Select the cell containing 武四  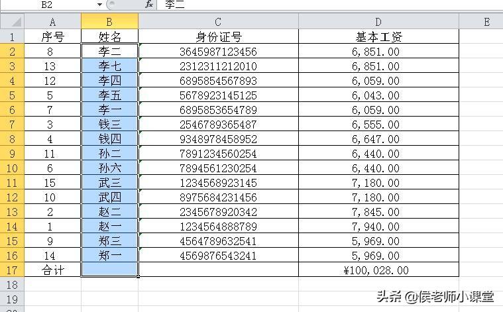coord(109,197)
